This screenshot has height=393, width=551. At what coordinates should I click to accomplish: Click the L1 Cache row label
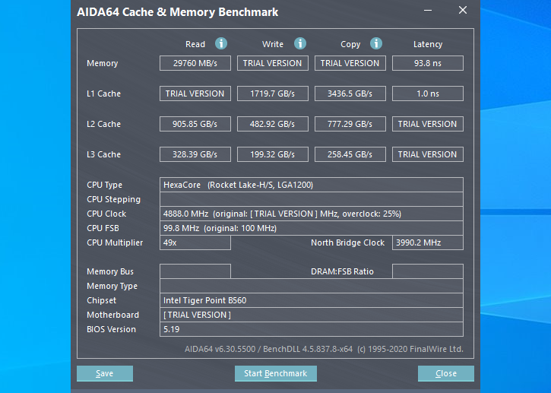tap(103, 93)
